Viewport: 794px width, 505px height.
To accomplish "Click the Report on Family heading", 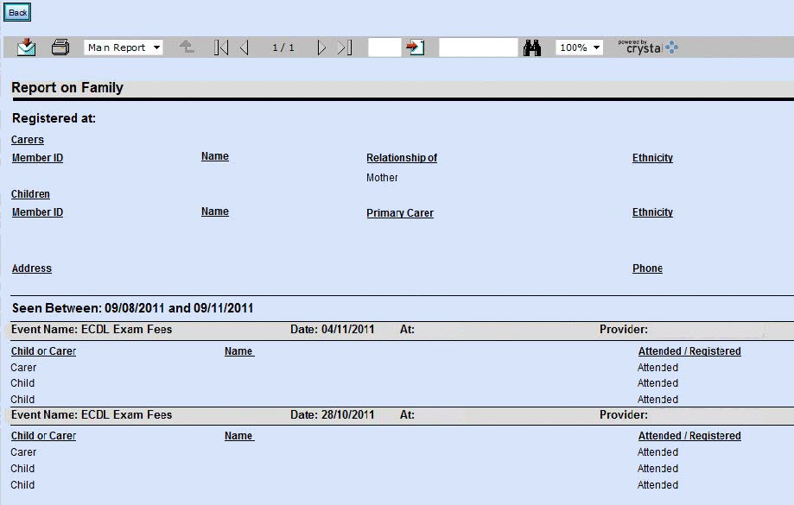I will (67, 88).
